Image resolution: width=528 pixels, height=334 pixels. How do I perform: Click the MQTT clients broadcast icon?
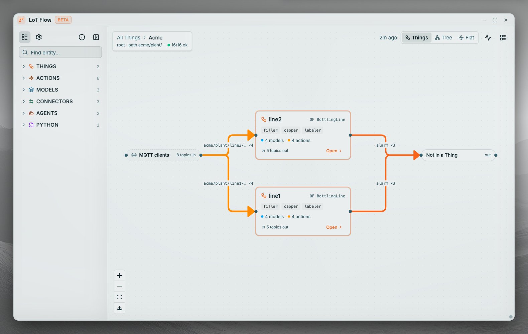coord(134,155)
